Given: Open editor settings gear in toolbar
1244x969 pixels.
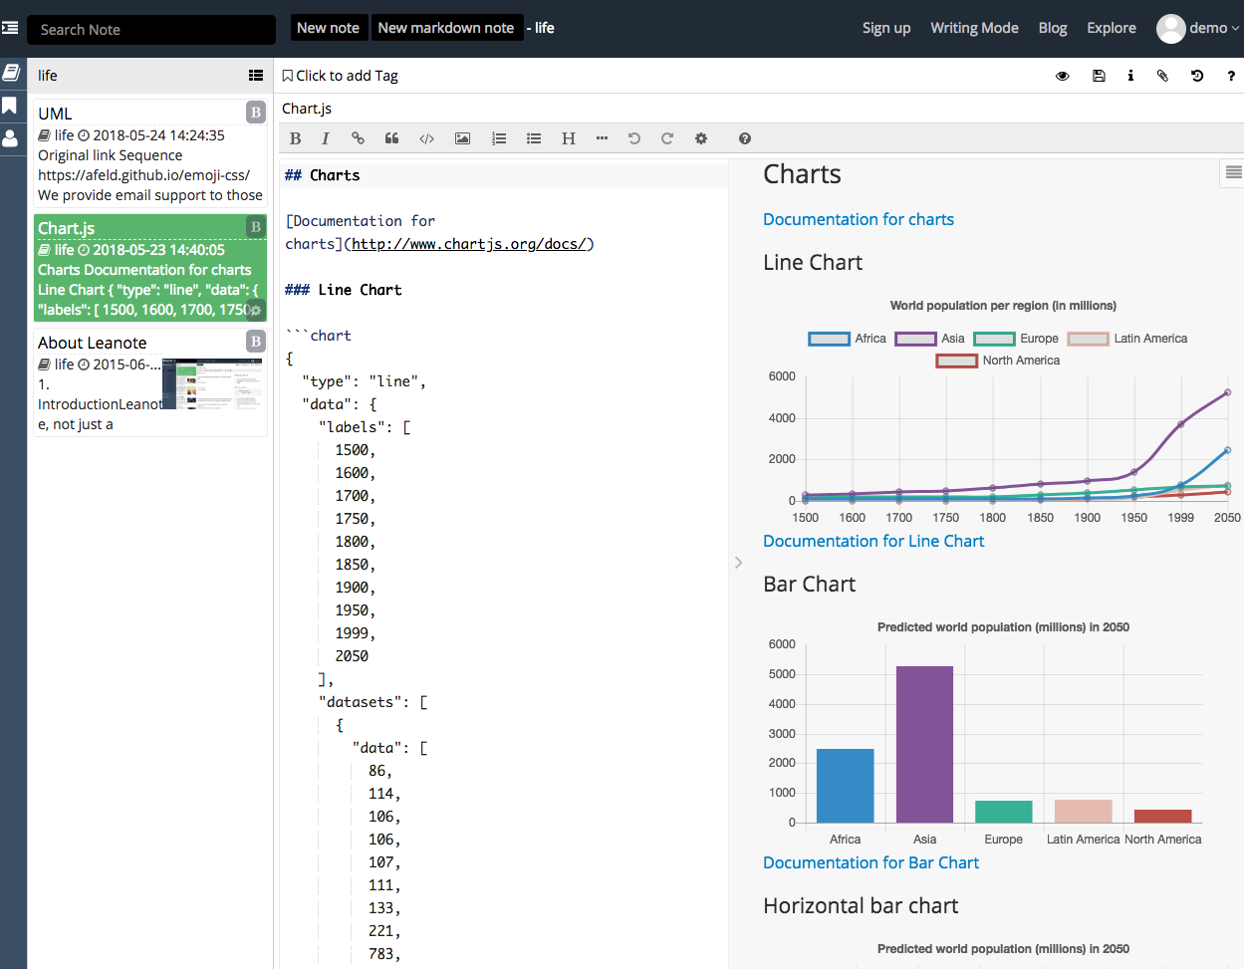Looking at the screenshot, I should [x=701, y=138].
